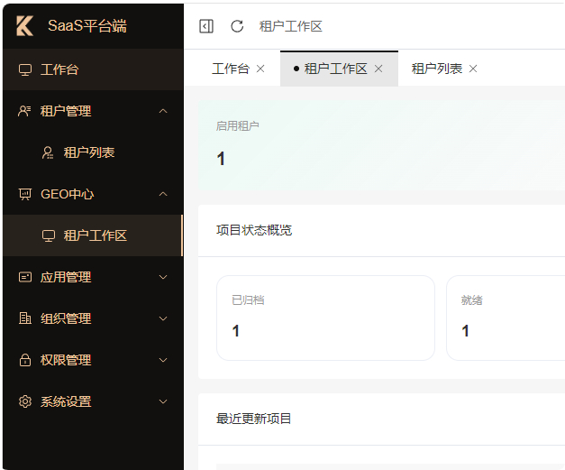Click the 租户管理 users icon
Image resolution: width=565 pixels, height=470 pixels.
pyautogui.click(x=24, y=111)
